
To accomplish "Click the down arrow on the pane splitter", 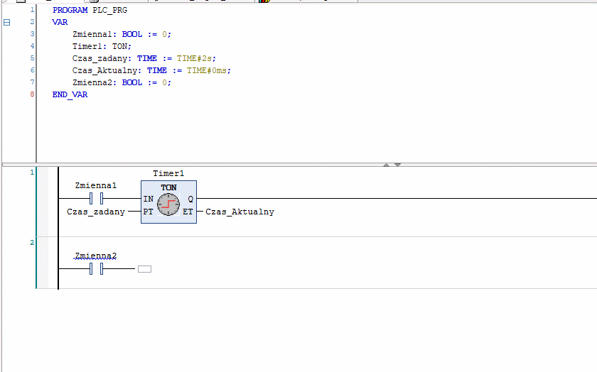I will click(x=397, y=165).
